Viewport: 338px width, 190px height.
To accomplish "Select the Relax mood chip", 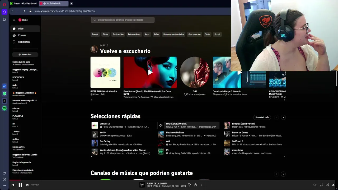I will pyautogui.click(x=157, y=34).
